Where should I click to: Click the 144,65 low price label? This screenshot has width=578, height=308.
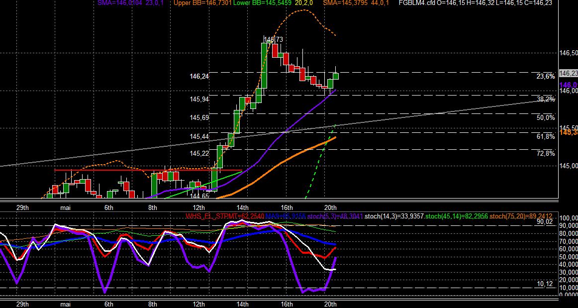coord(199,196)
